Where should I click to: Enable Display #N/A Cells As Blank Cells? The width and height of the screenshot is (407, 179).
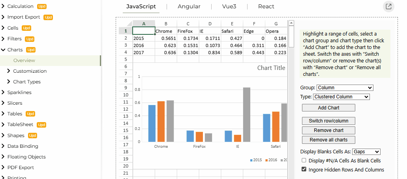pos(304,161)
